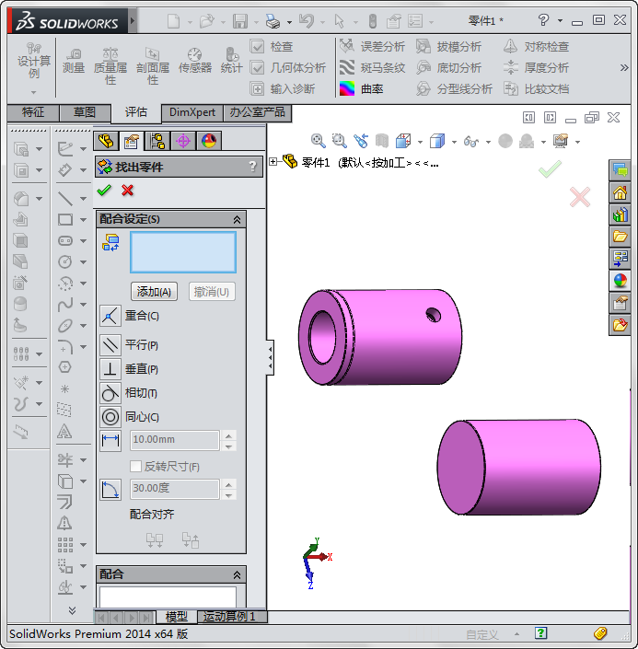Screen dimensions: 638x649
Task: Collapse the Mate Settings (配合设定) section
Action: click(237, 219)
